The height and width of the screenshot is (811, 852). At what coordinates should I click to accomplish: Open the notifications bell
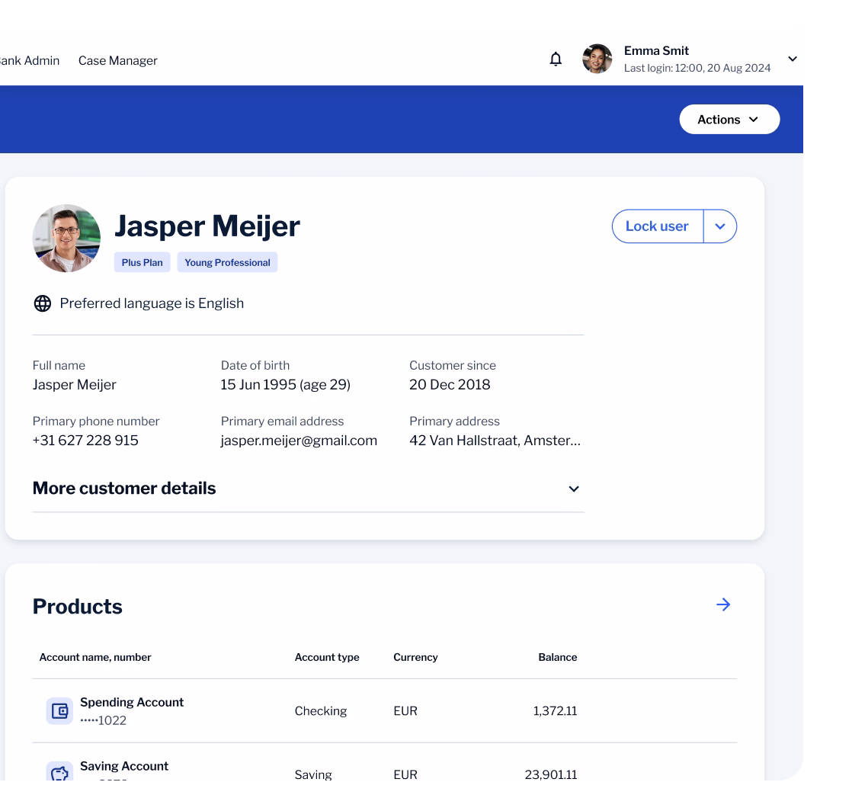(x=556, y=59)
